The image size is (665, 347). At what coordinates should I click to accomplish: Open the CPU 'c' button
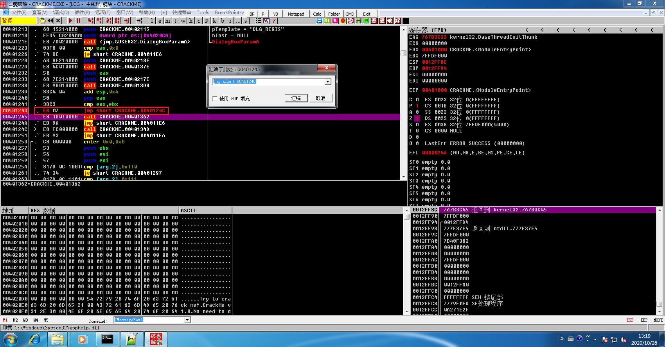(199, 21)
